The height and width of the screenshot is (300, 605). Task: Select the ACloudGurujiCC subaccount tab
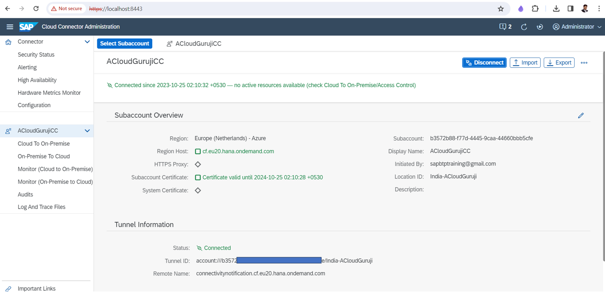(x=194, y=44)
